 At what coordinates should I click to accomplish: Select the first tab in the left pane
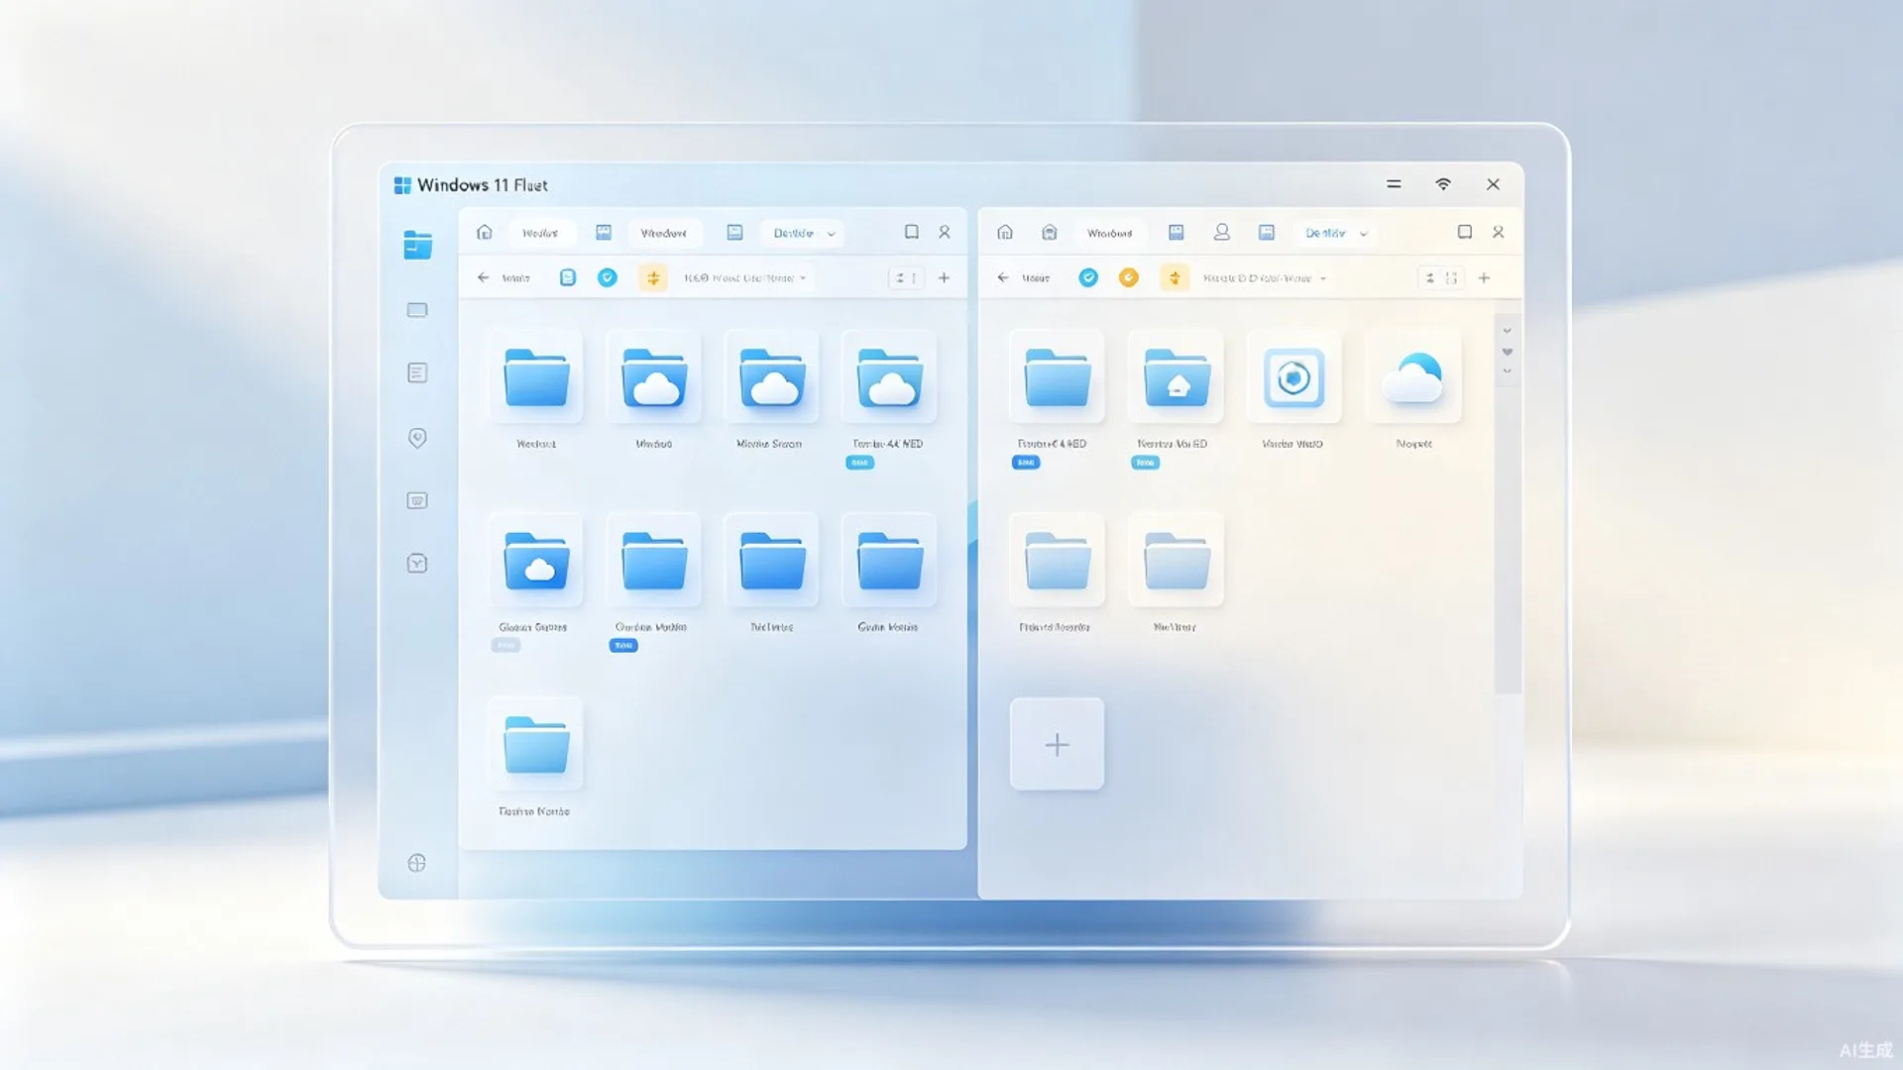click(x=540, y=234)
